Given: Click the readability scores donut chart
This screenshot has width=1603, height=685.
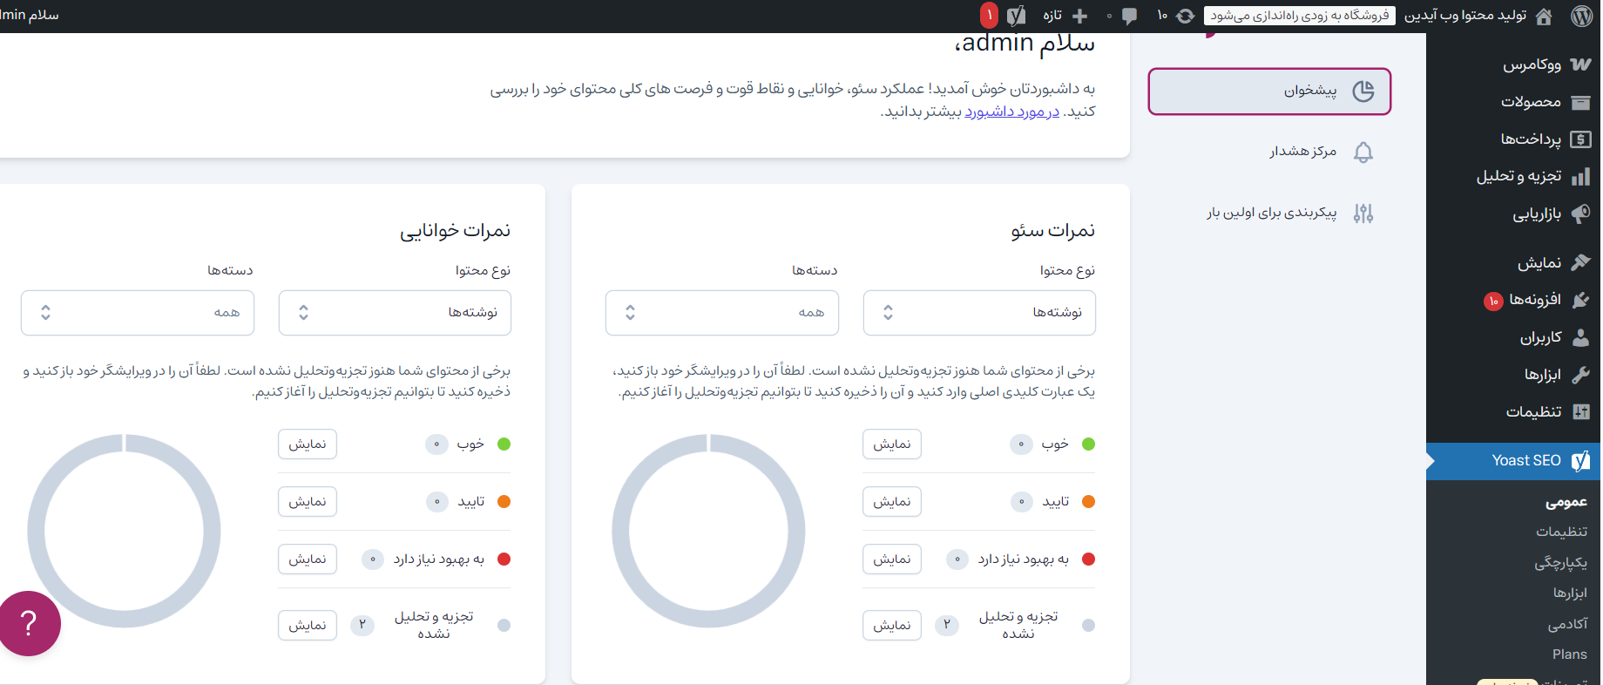Looking at the screenshot, I should click(124, 532).
